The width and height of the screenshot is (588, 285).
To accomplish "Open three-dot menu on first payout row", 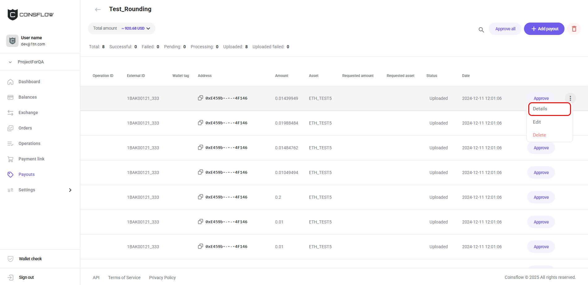I will pyautogui.click(x=570, y=98).
